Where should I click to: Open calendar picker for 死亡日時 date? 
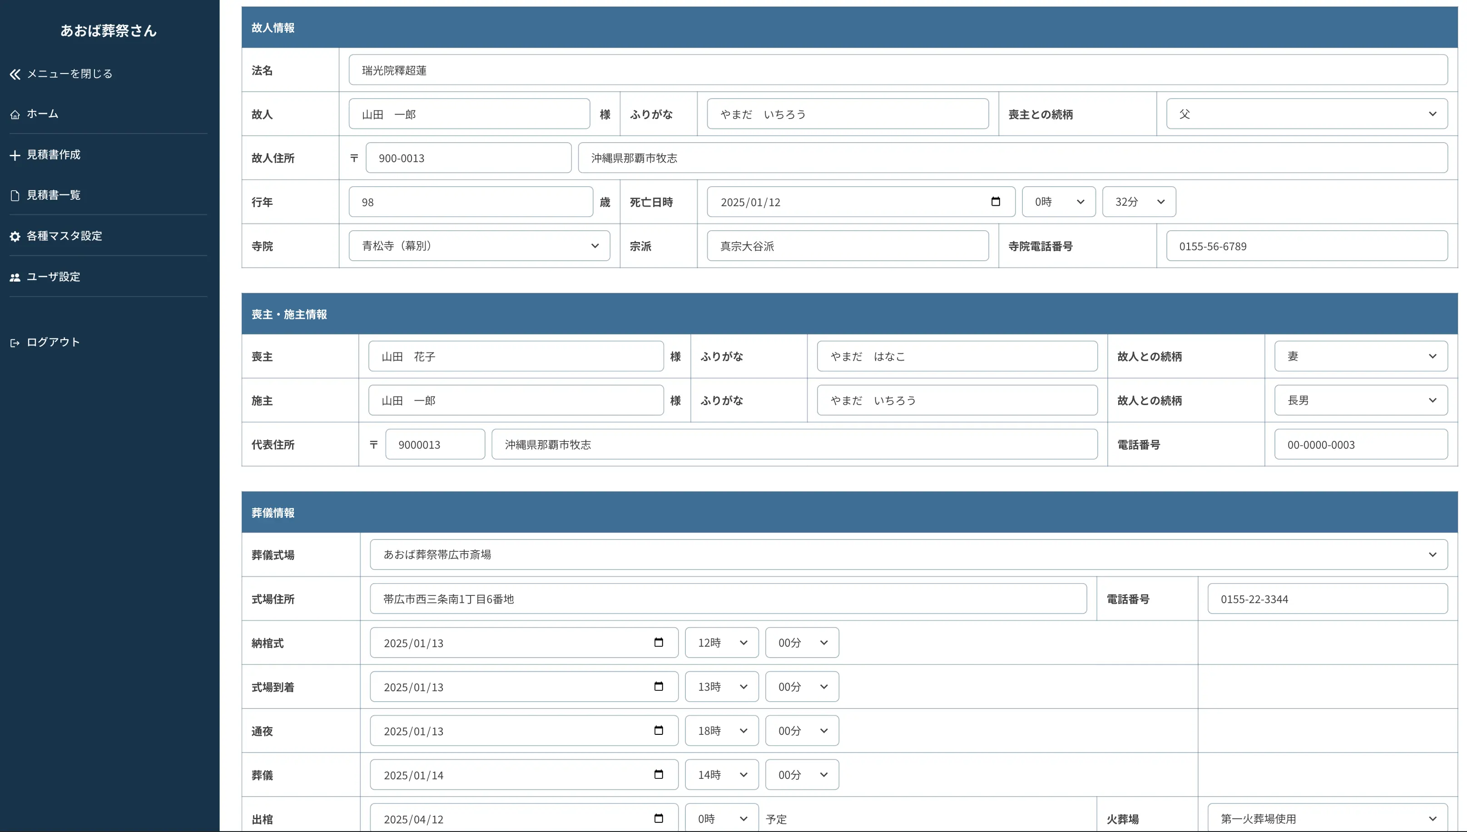click(995, 202)
